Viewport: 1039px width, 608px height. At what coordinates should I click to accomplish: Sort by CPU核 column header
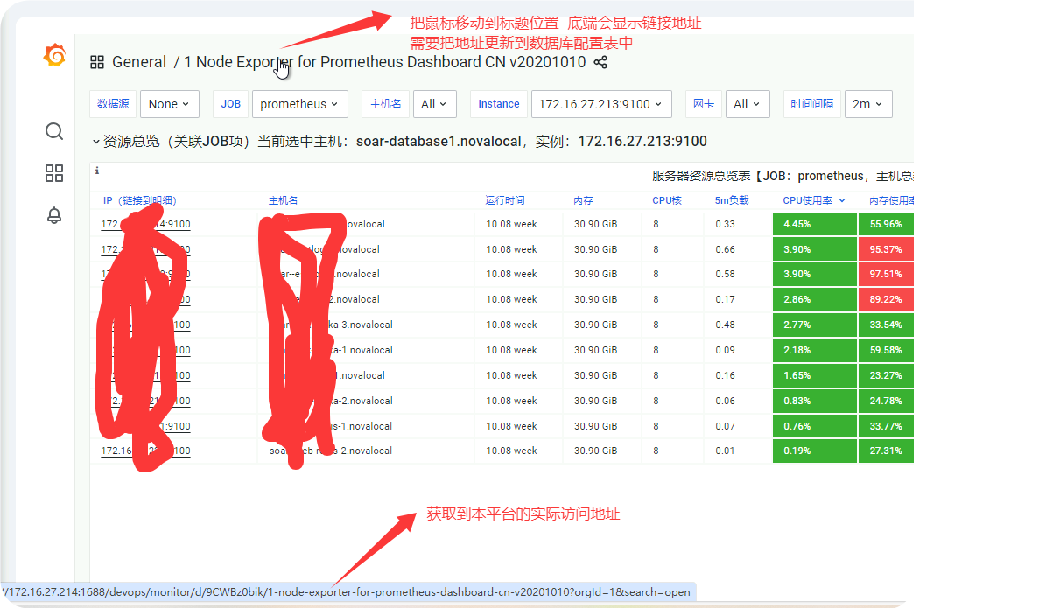[667, 200]
